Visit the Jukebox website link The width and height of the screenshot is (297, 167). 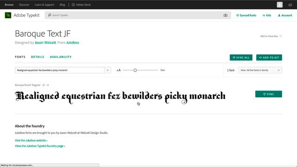pyautogui.click(x=31, y=141)
